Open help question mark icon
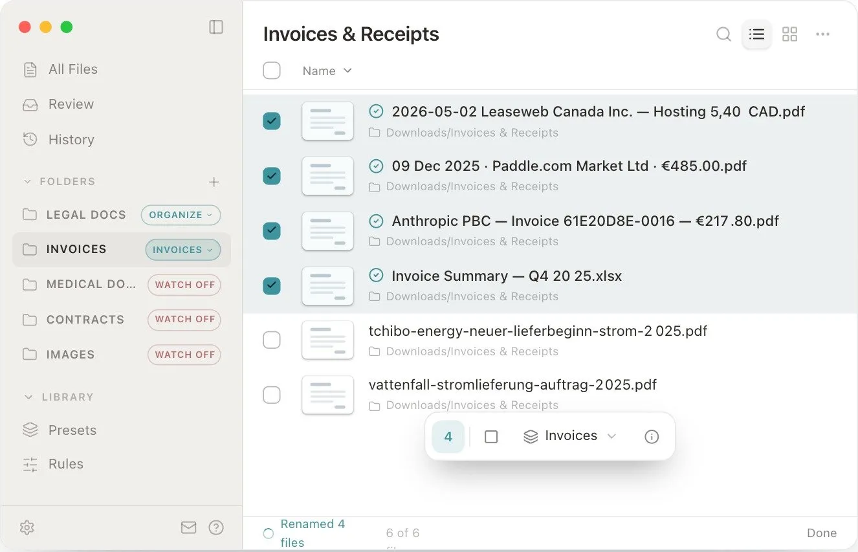The height and width of the screenshot is (552, 858). 216,527
